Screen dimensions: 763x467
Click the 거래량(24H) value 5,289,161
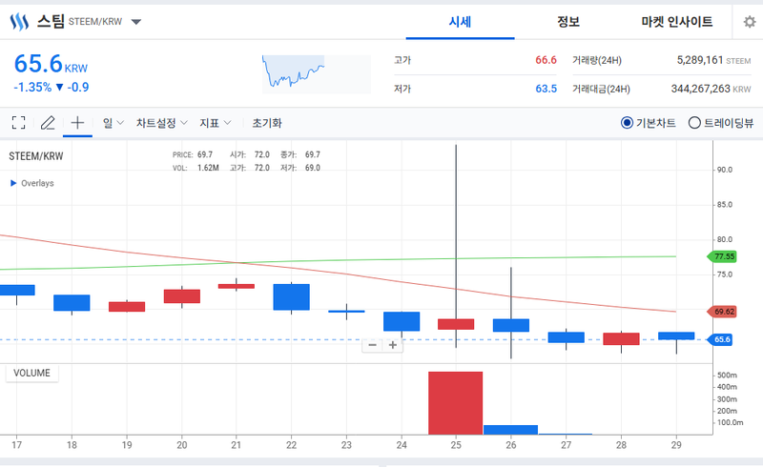tap(700, 60)
